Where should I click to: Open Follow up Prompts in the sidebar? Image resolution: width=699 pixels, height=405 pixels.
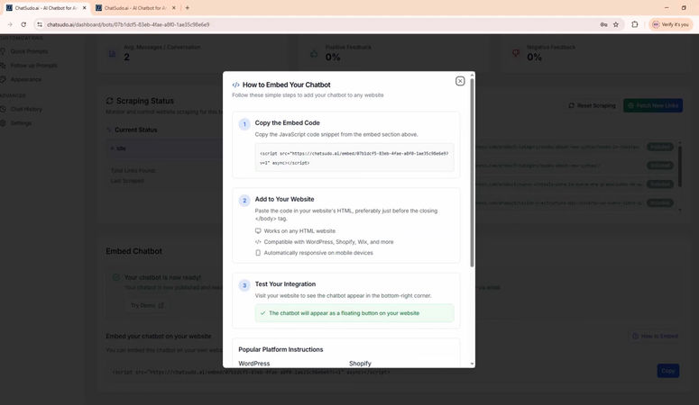point(33,66)
